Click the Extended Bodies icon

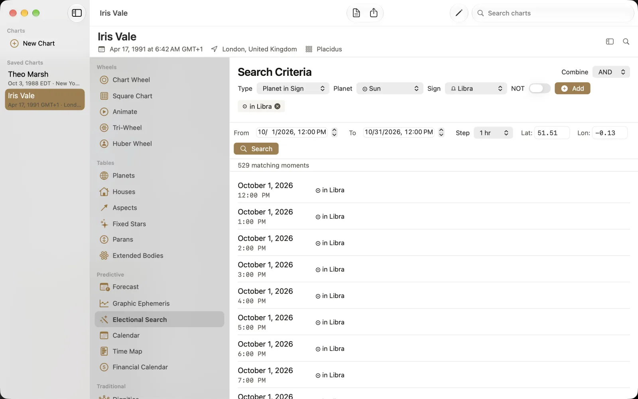[x=104, y=256]
